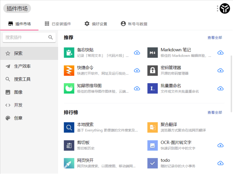Click the 快捷命令 plugin icon

(69, 70)
